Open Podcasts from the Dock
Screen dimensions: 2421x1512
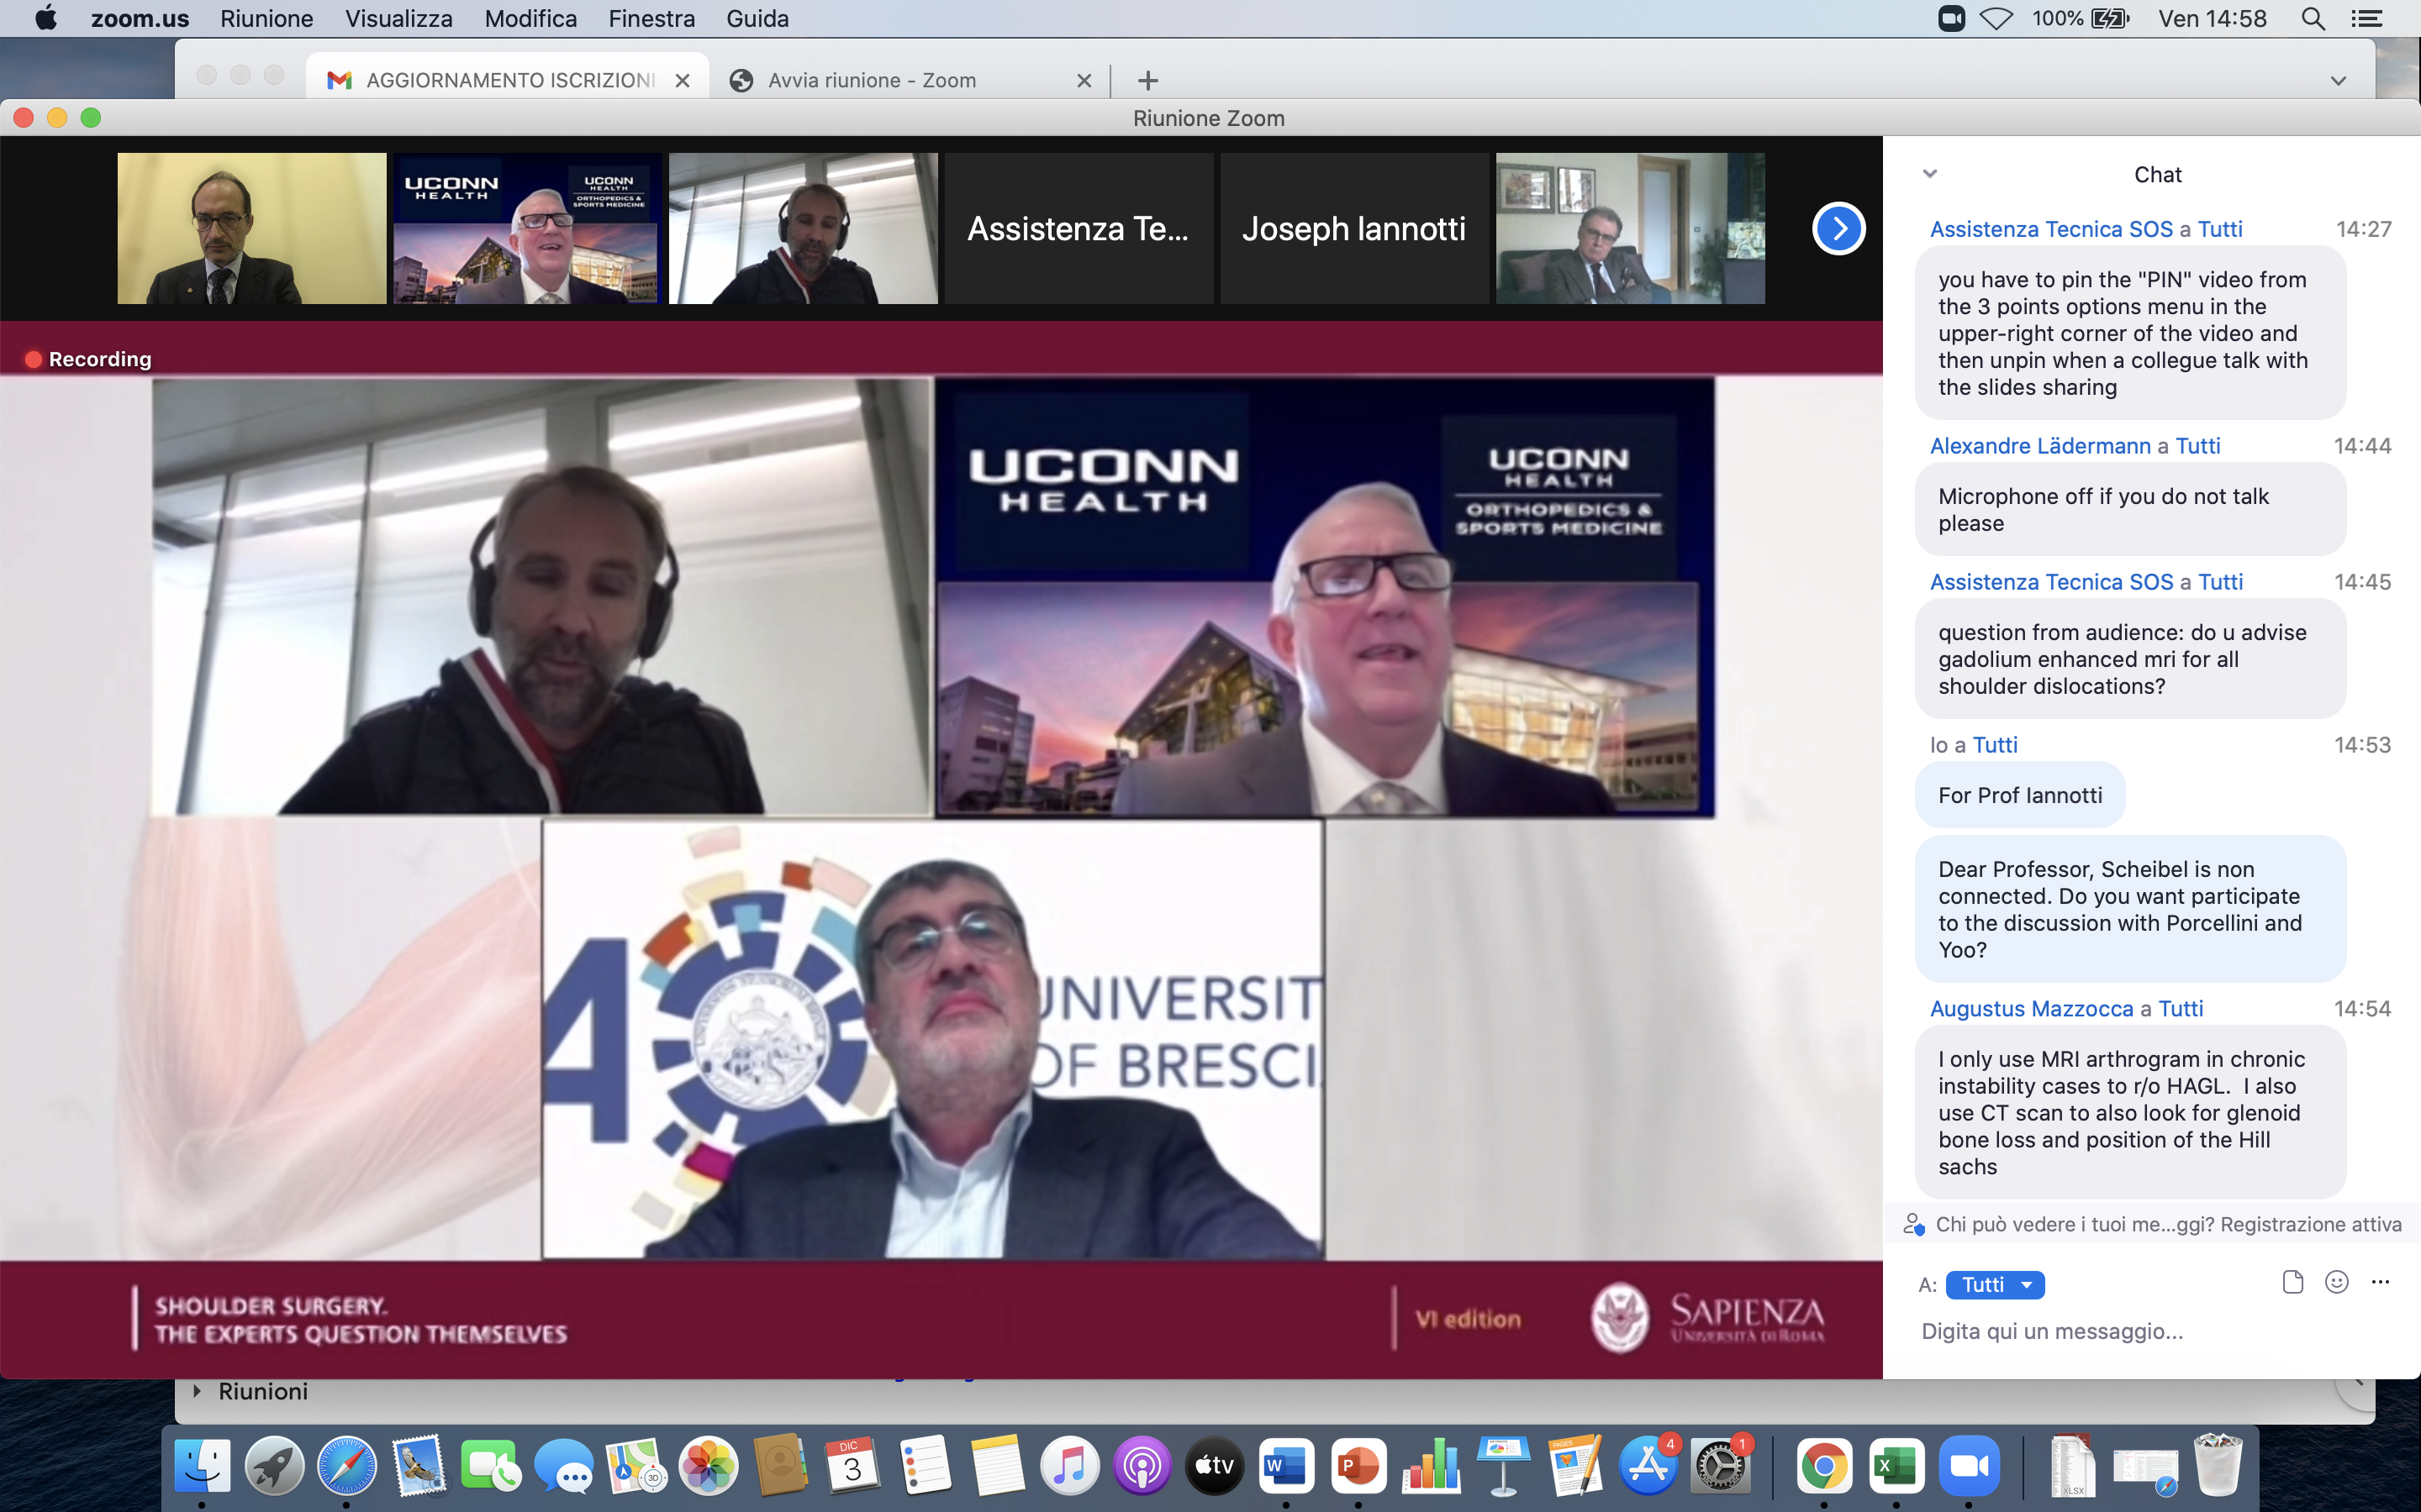pos(1142,1467)
